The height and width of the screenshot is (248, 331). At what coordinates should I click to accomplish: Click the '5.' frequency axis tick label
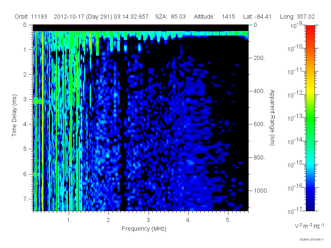(228, 220)
